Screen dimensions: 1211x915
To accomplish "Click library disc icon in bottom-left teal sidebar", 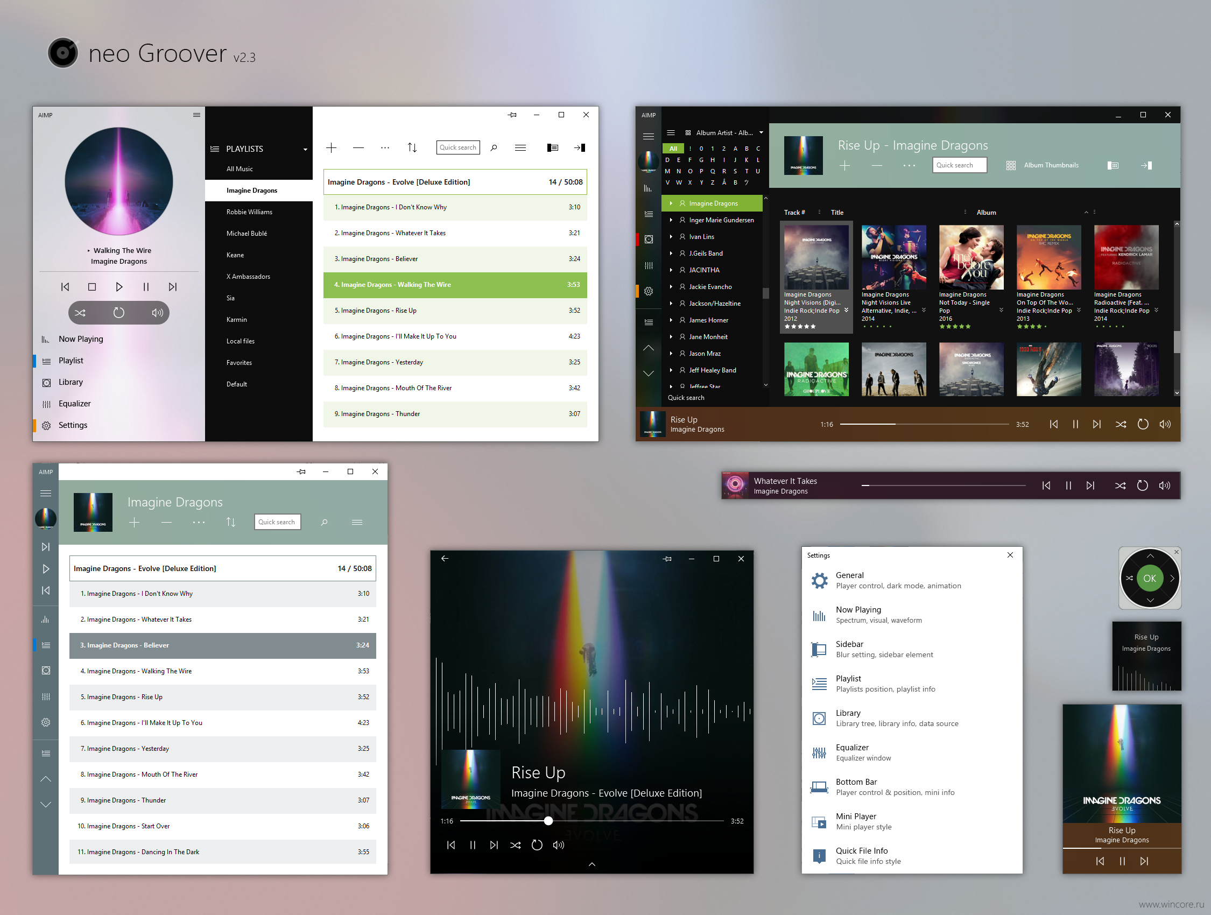I will 46,671.
